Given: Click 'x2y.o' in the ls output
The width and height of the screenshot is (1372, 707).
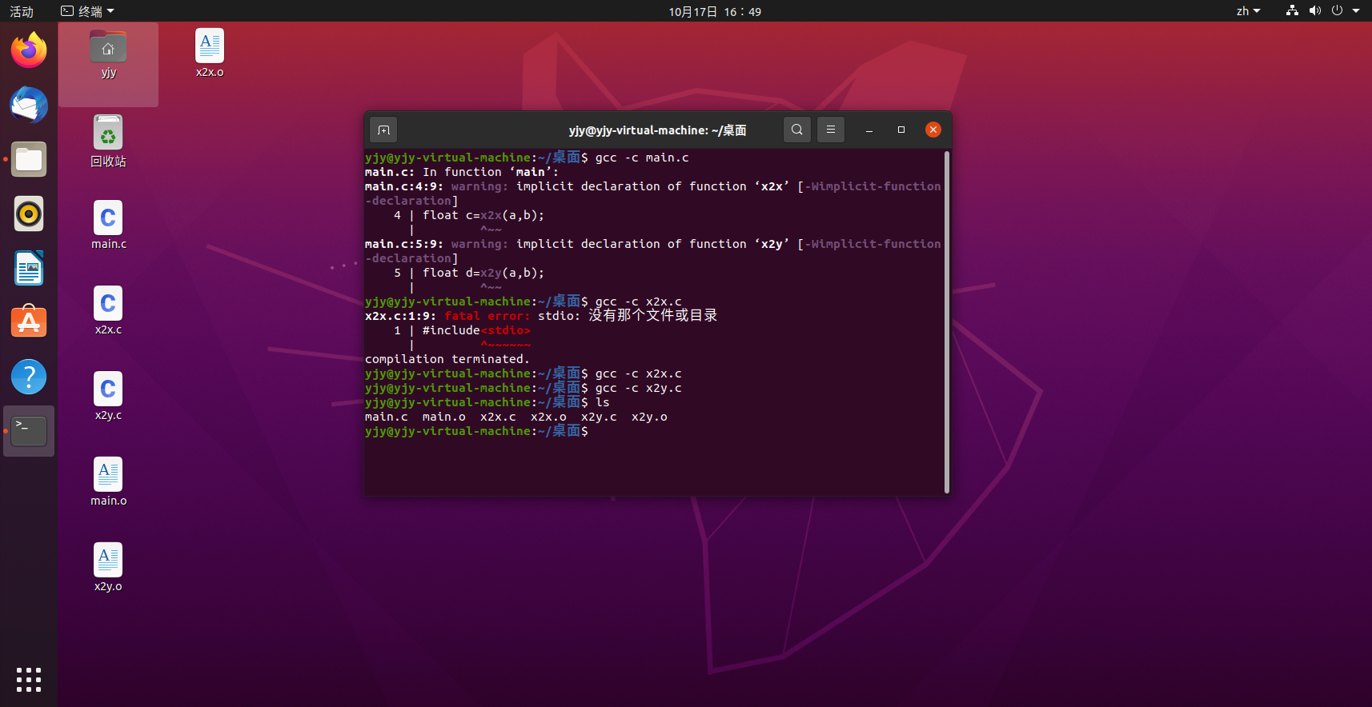Looking at the screenshot, I should point(649,417).
